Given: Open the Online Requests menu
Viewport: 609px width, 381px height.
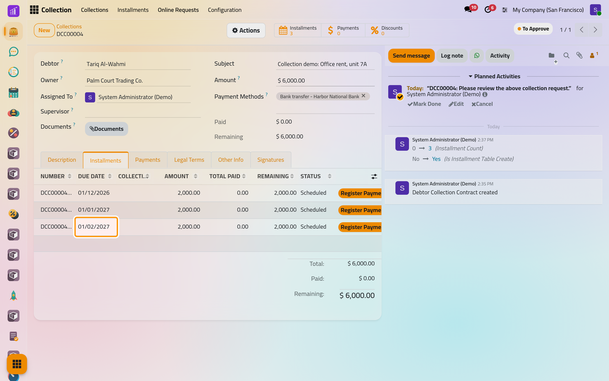Looking at the screenshot, I should tap(178, 10).
